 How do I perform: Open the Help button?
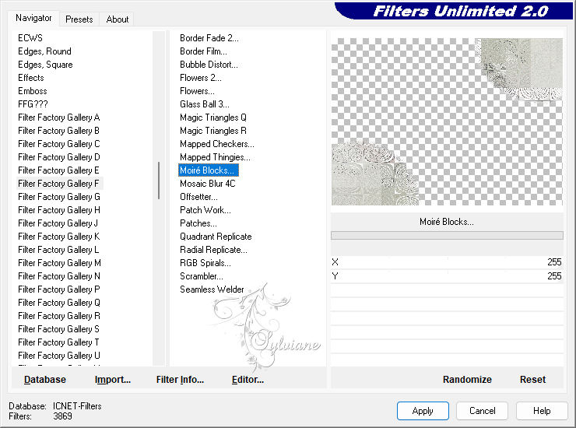point(542,411)
